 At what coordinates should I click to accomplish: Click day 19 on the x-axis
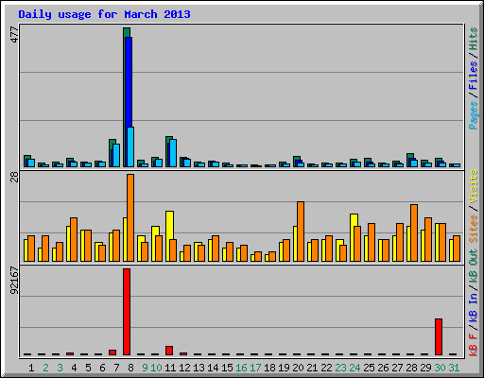click(284, 368)
